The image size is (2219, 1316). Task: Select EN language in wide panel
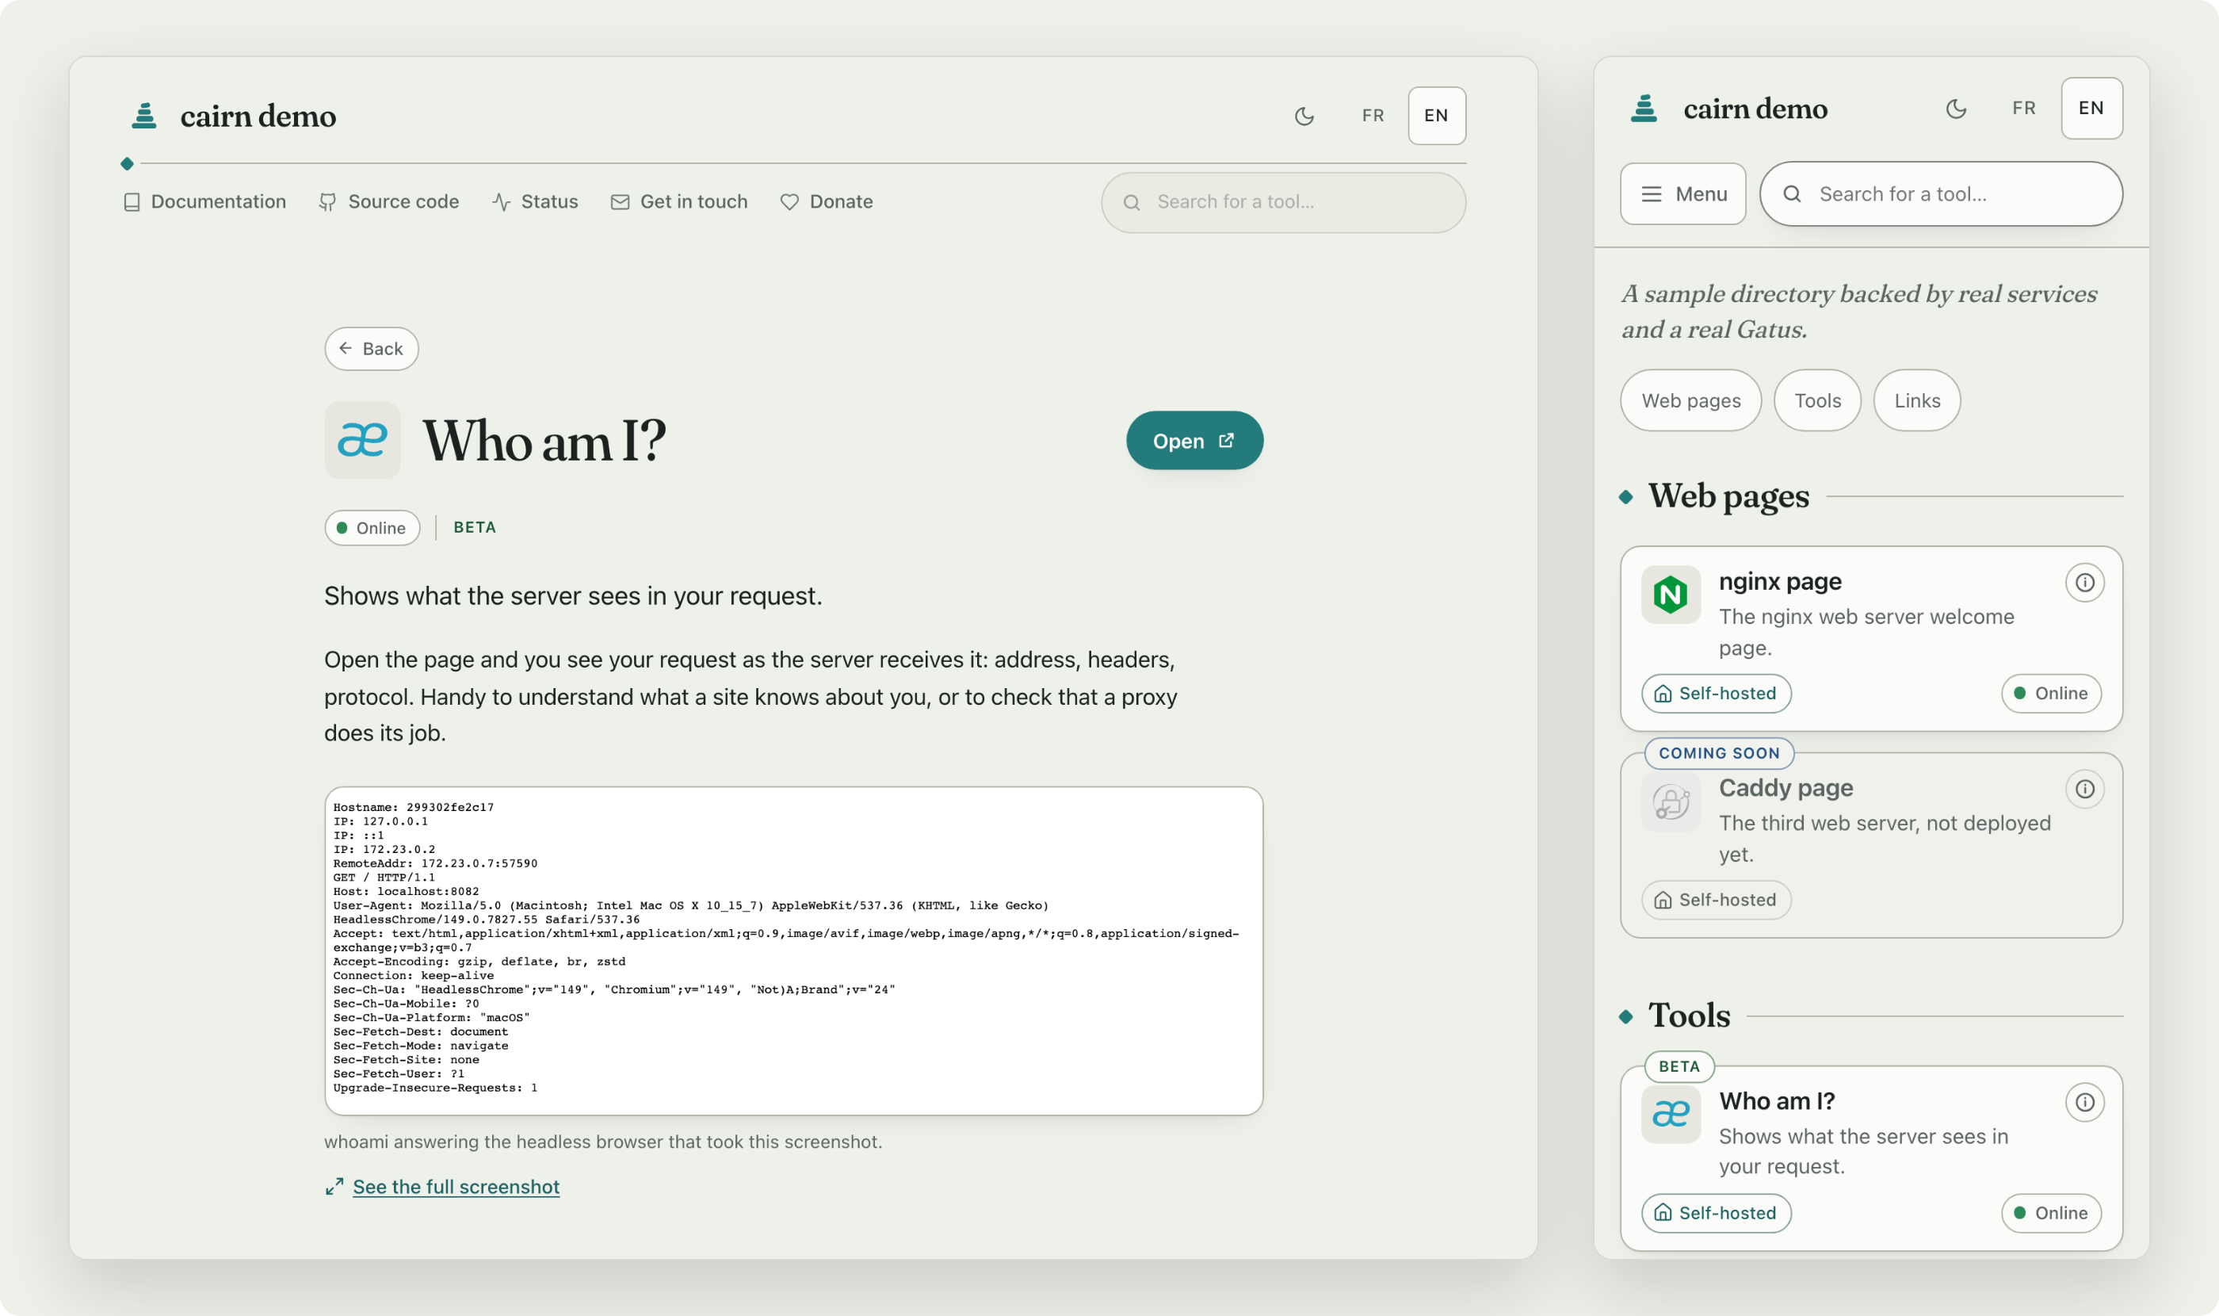(x=1436, y=115)
